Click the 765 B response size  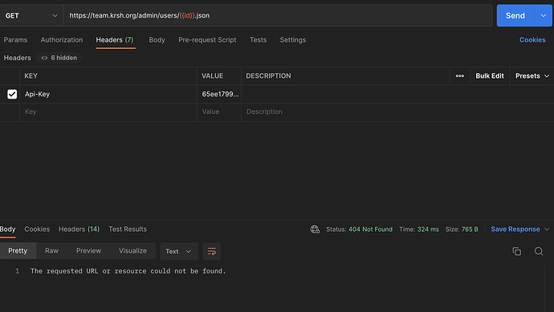pos(470,229)
